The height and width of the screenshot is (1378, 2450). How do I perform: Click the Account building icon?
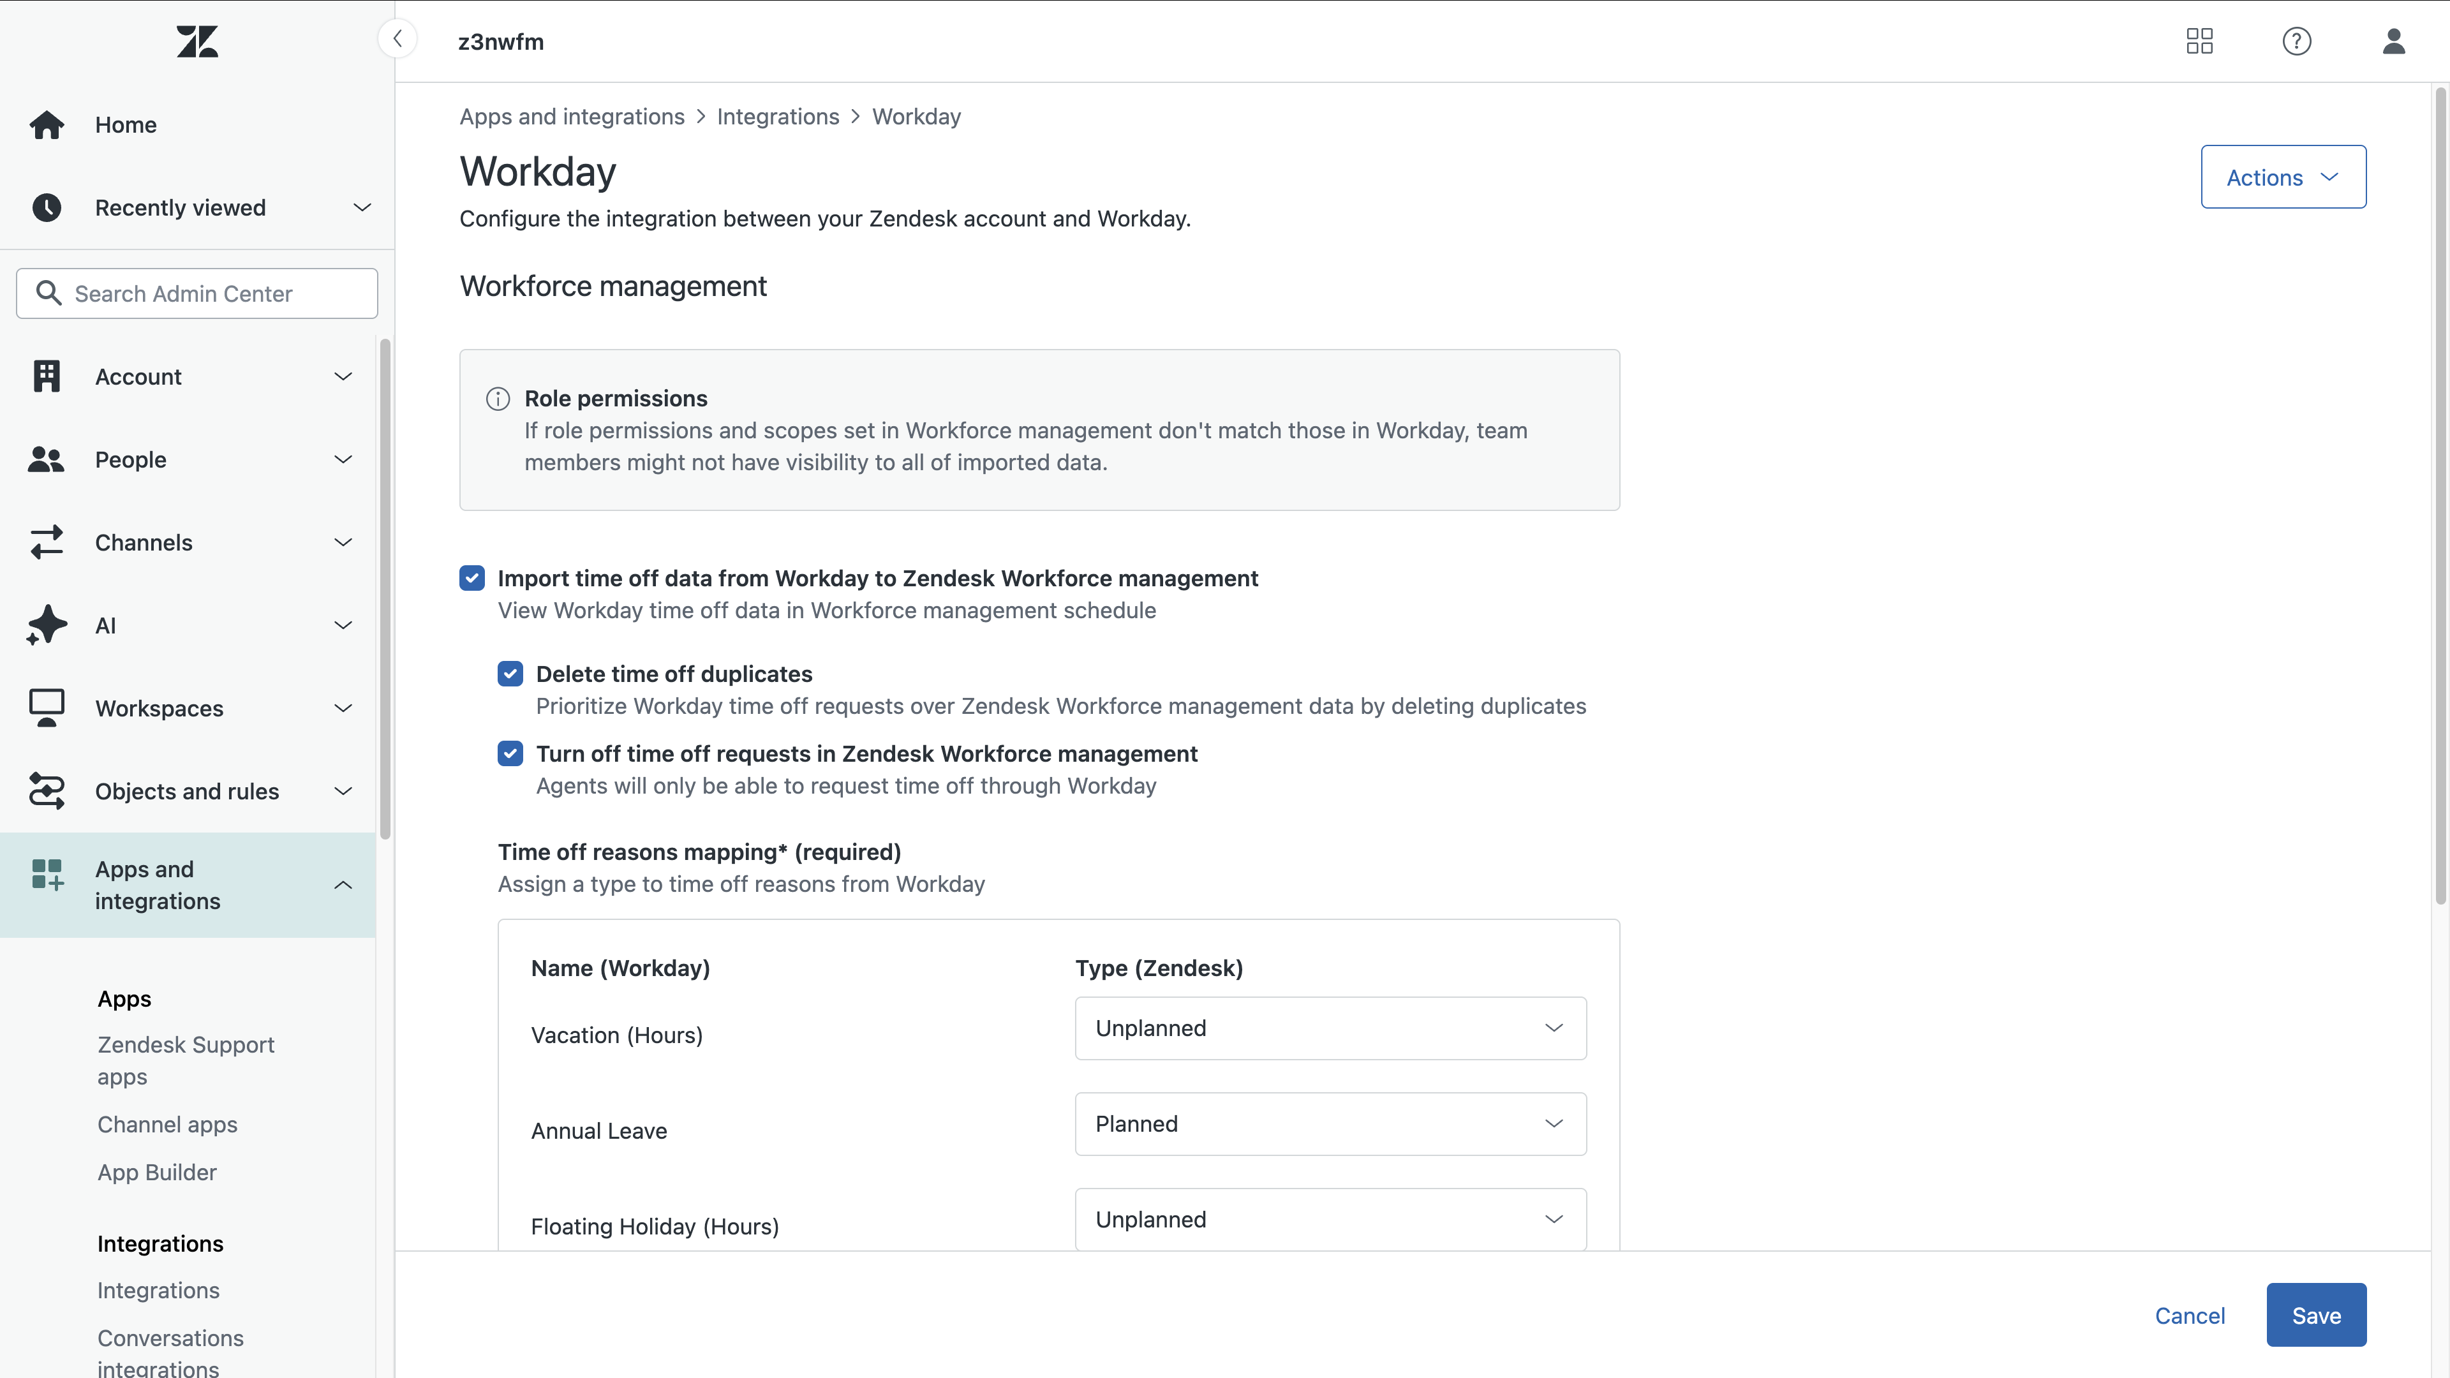pyautogui.click(x=47, y=376)
